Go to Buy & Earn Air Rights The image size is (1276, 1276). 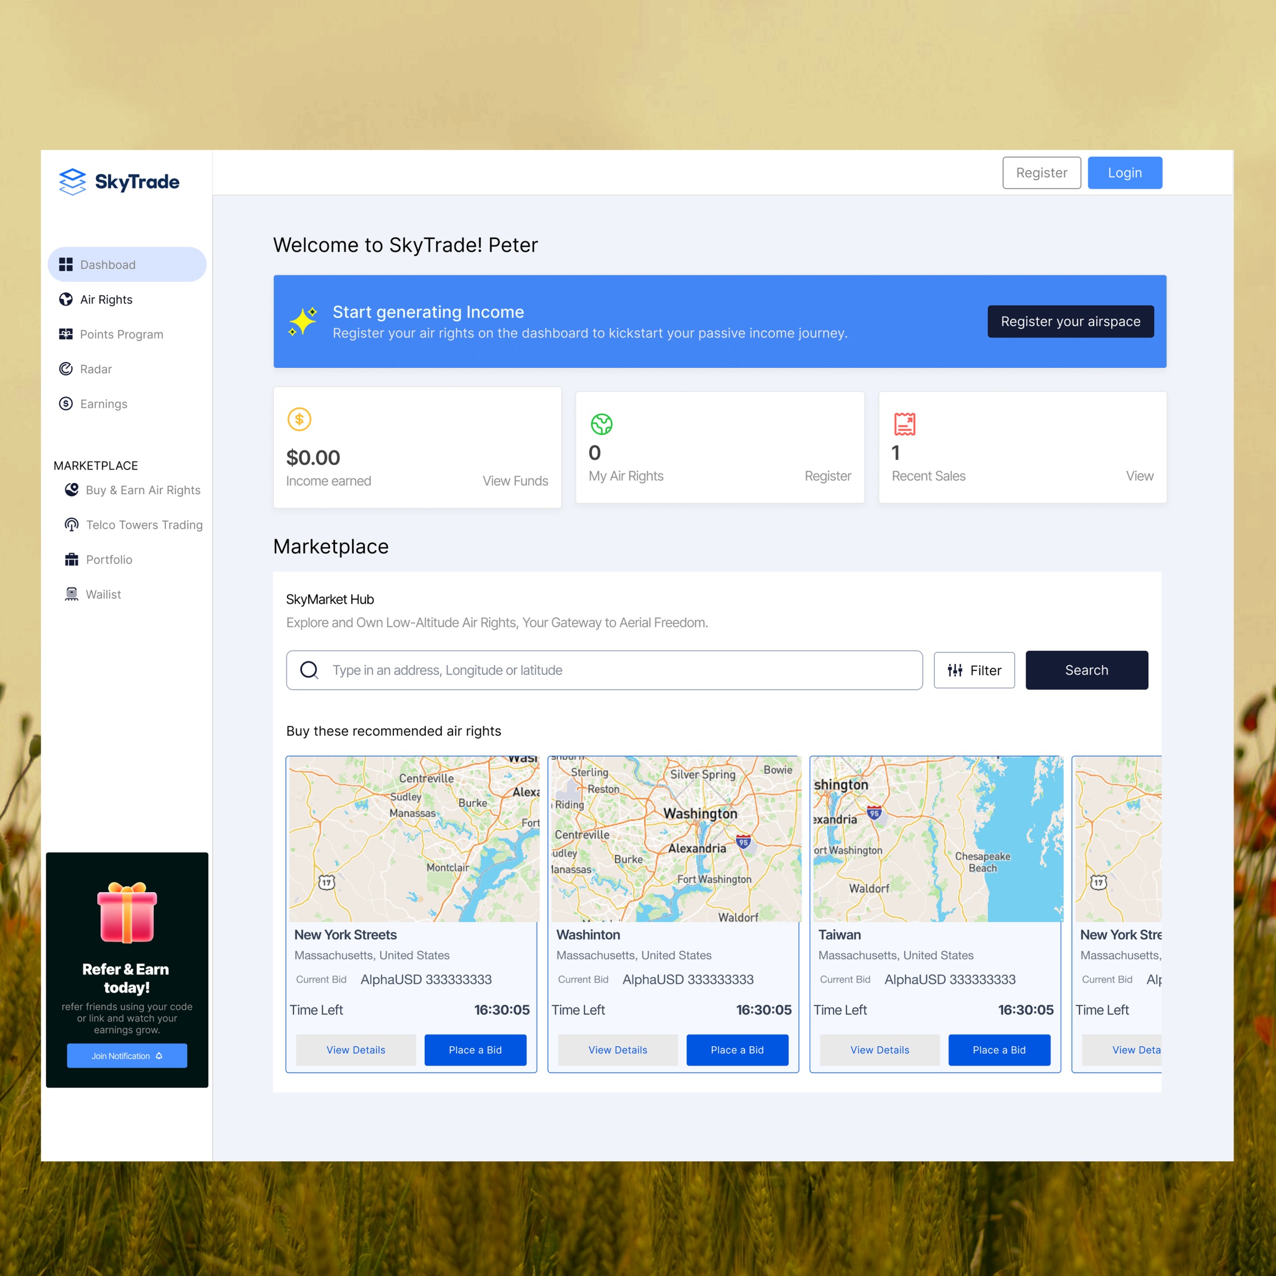142,490
